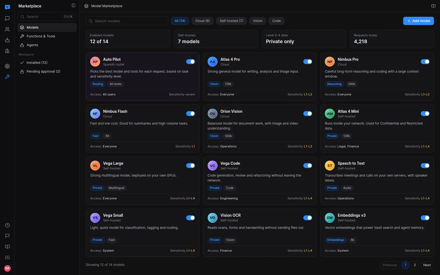Open Agents in sidebar
This screenshot has width=440, height=275.
click(x=47, y=45)
